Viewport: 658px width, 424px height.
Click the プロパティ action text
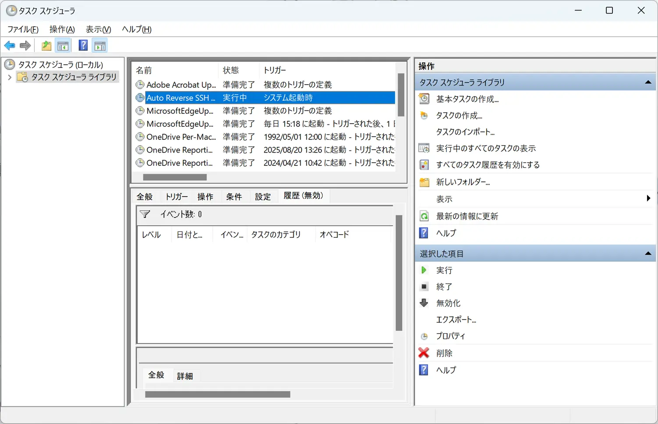(x=451, y=336)
